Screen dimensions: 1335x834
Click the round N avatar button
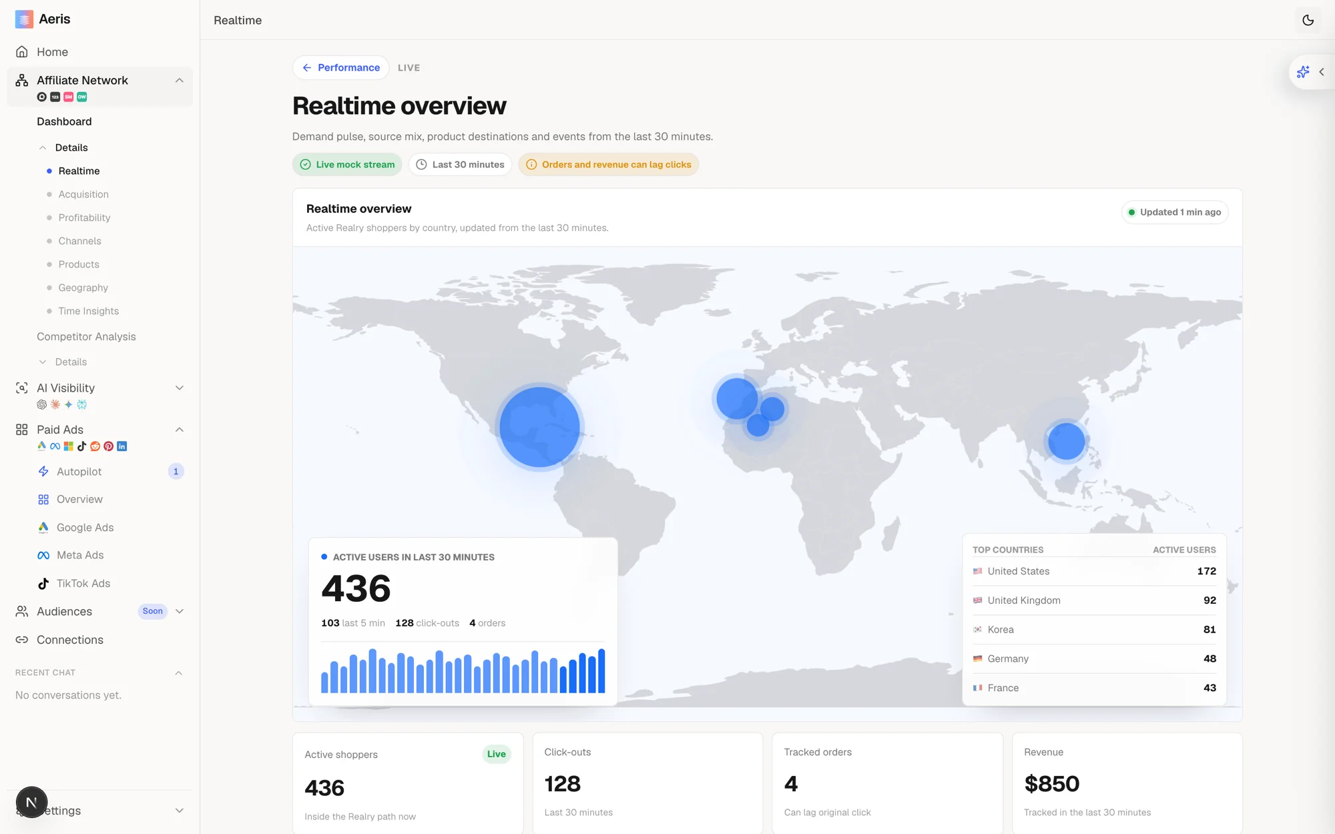click(31, 802)
